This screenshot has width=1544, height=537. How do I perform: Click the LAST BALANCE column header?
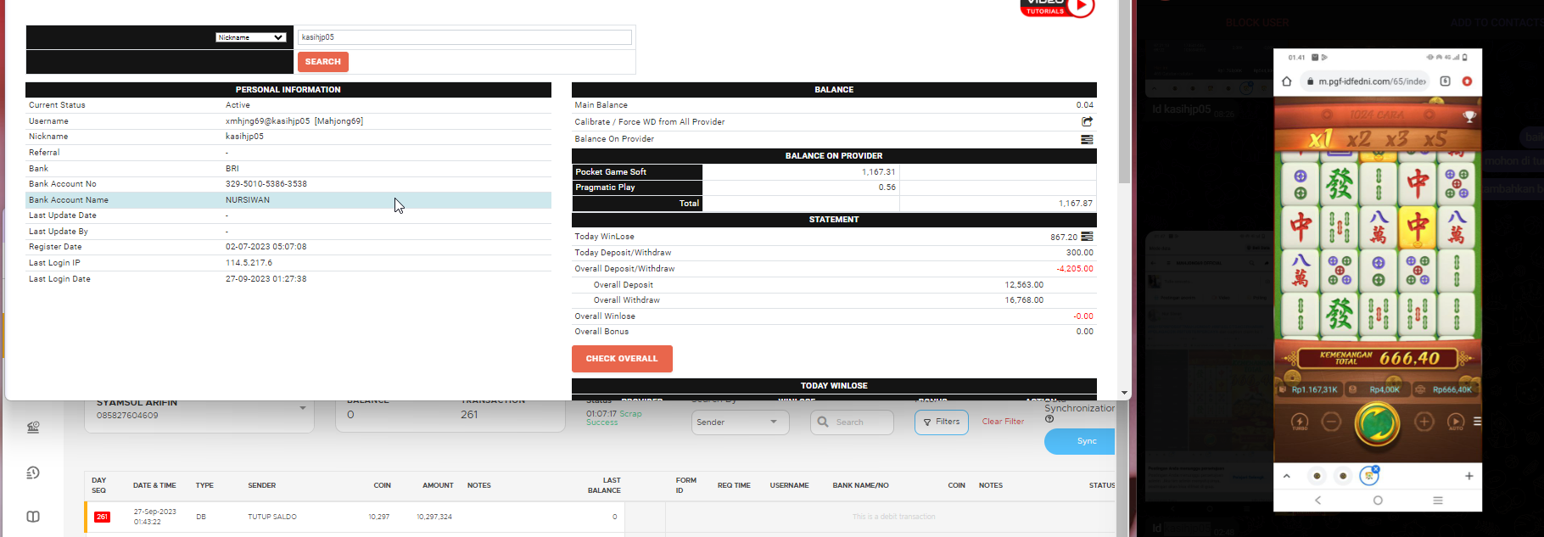tap(604, 485)
